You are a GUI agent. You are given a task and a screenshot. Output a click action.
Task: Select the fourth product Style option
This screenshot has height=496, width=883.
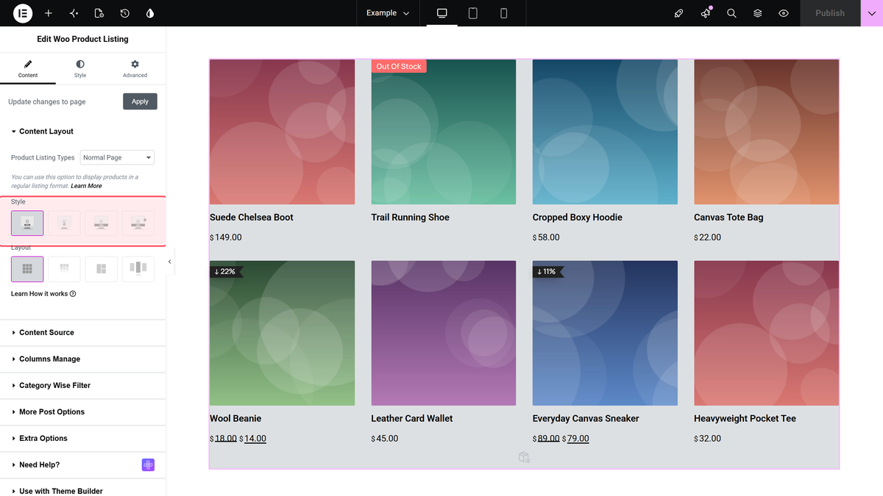click(x=138, y=223)
